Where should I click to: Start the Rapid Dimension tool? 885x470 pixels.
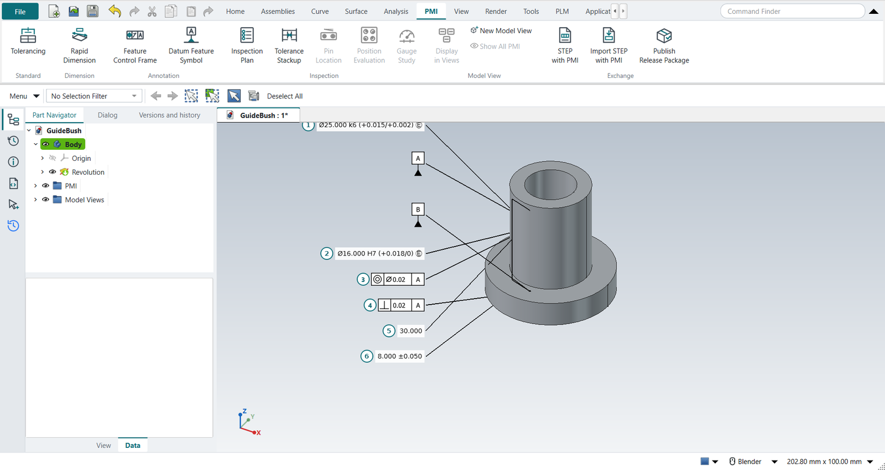point(79,45)
